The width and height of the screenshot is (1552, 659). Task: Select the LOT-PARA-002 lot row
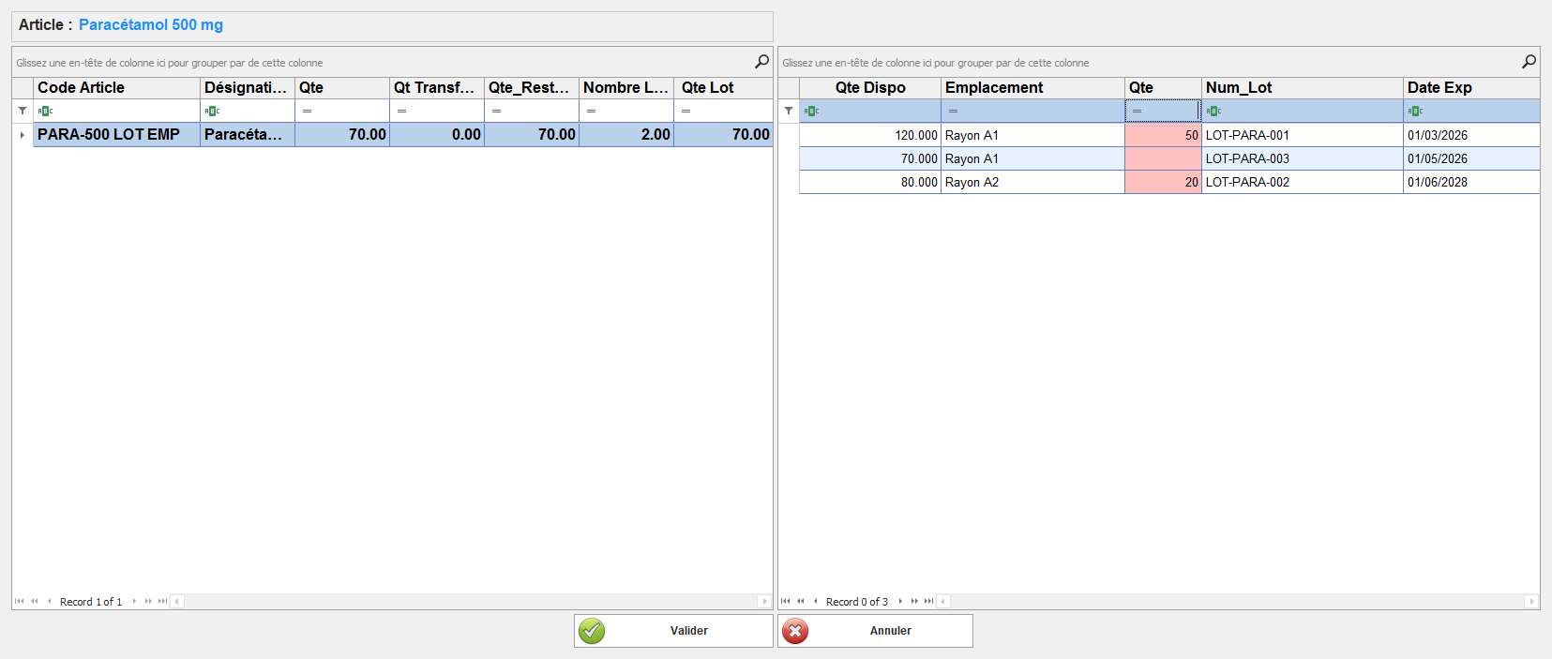[x=1247, y=182]
